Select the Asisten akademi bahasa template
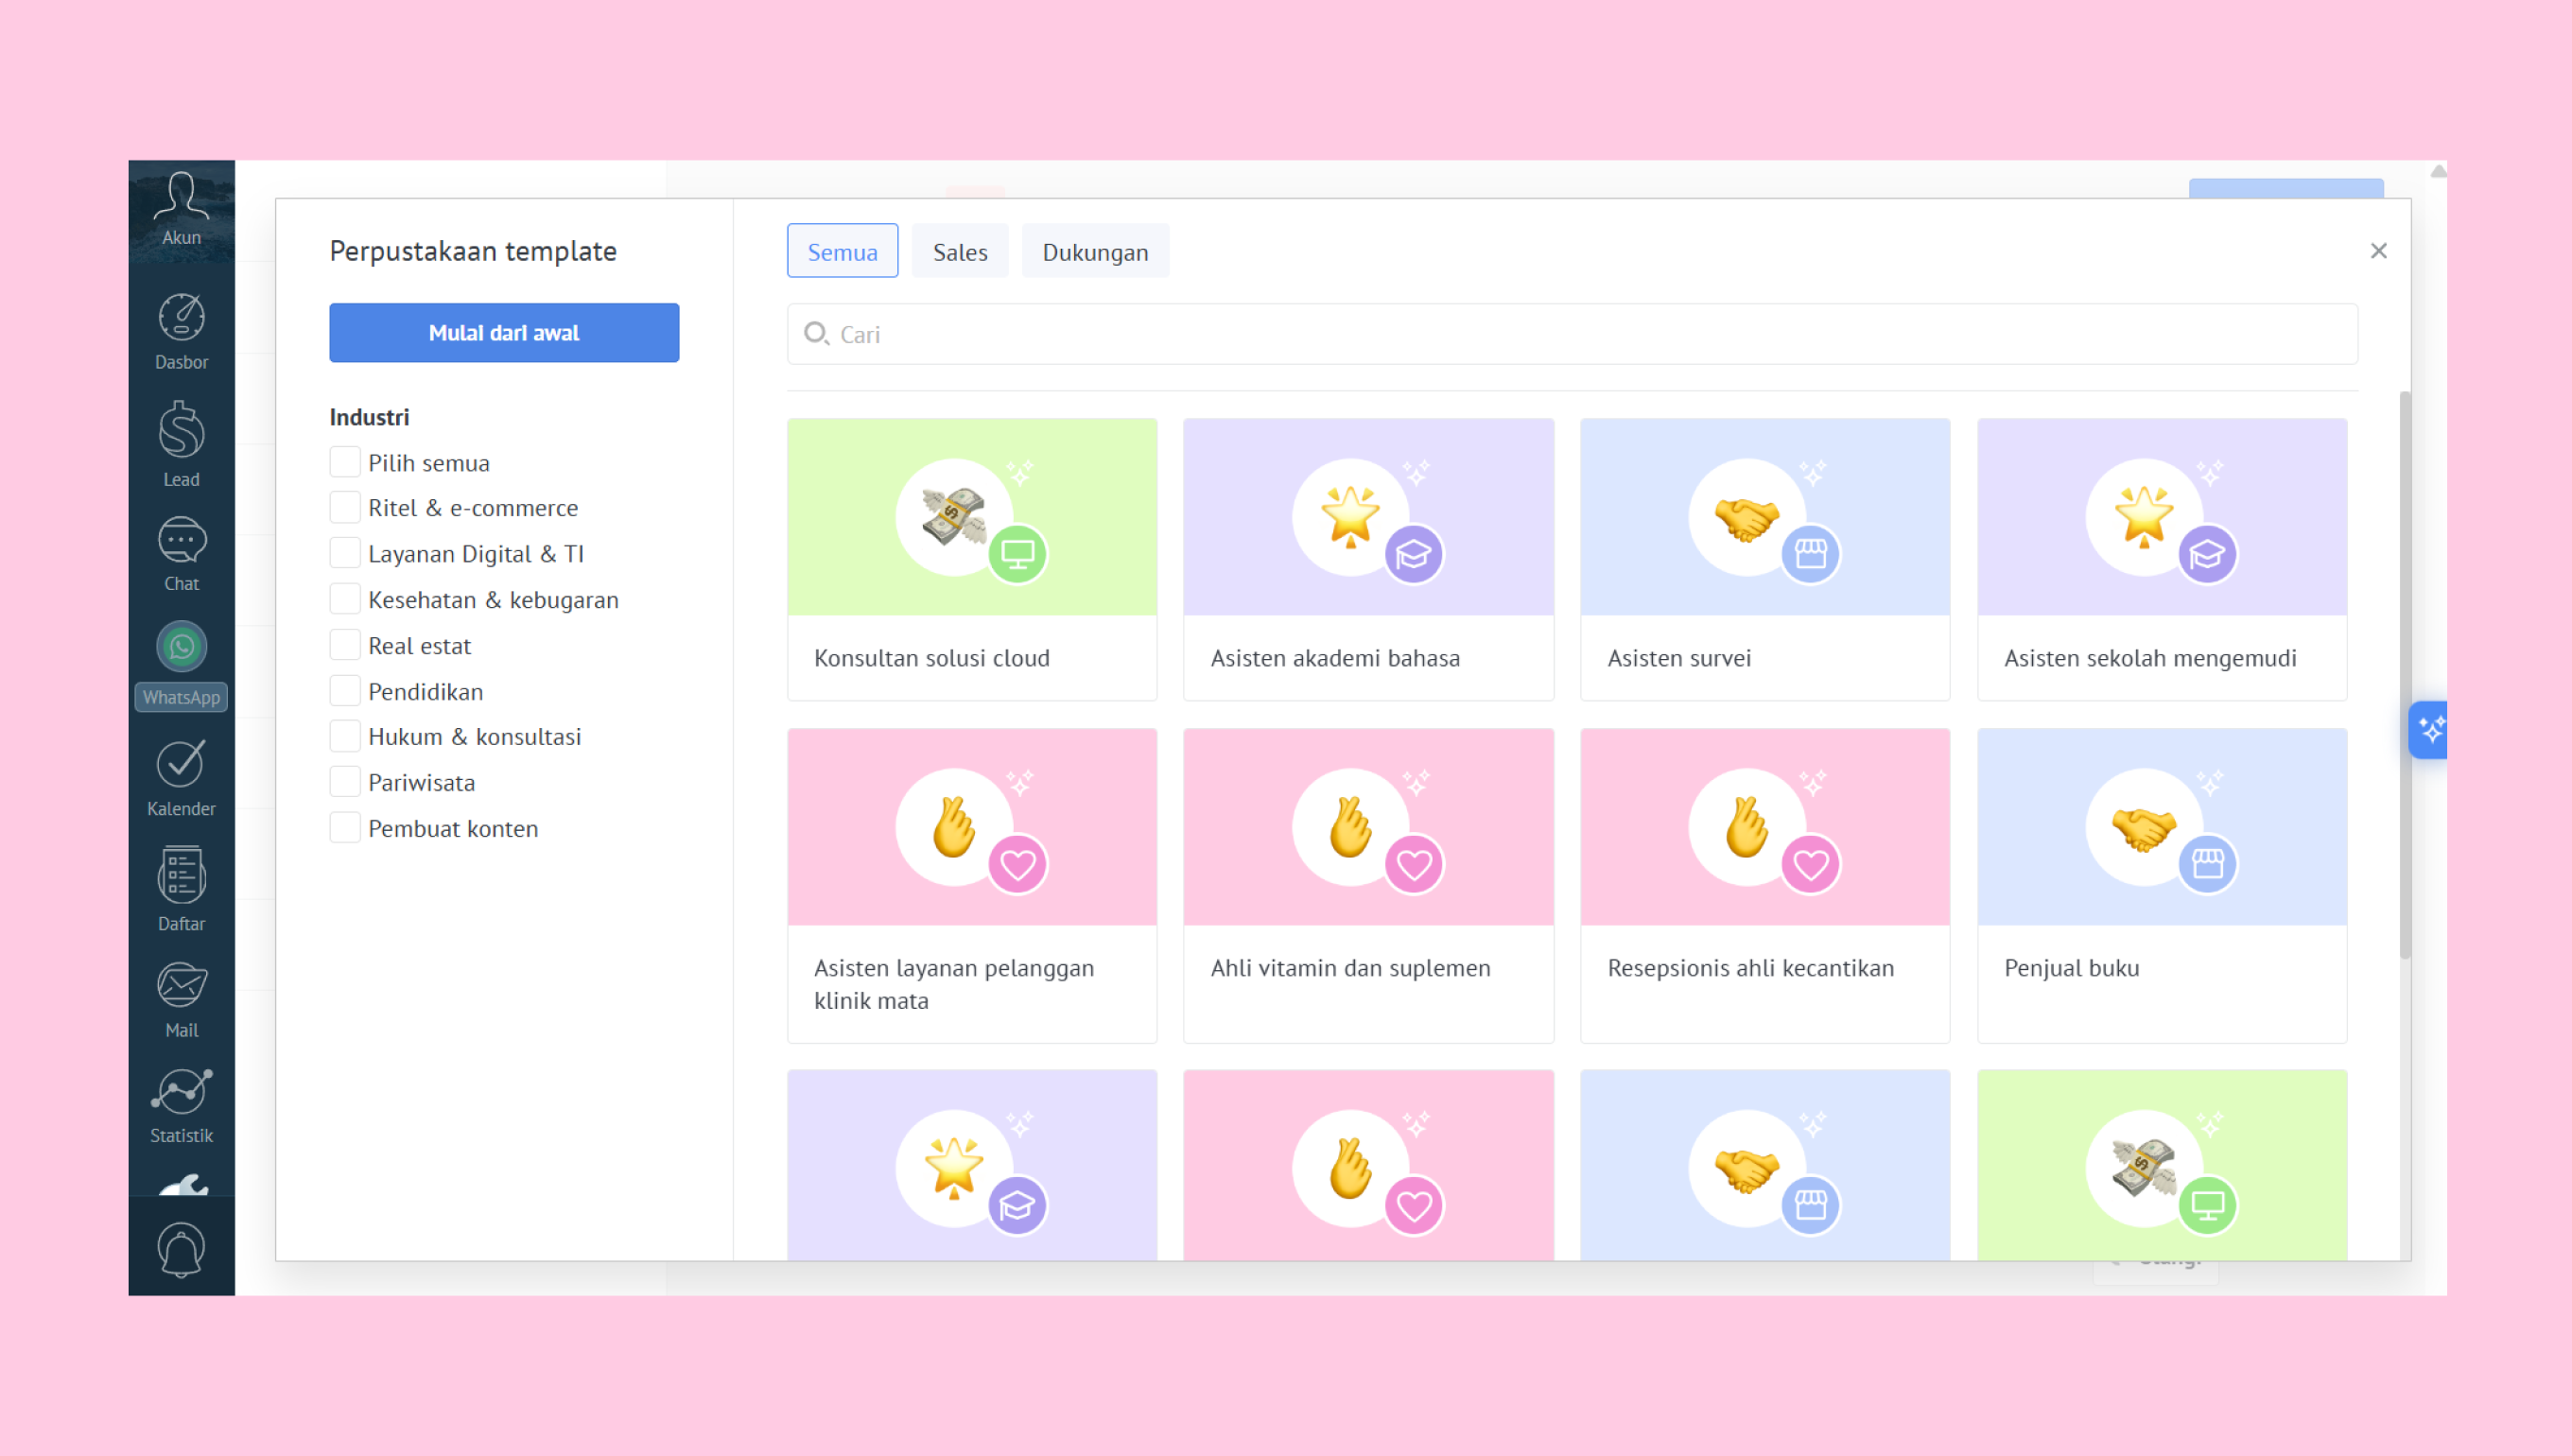This screenshot has width=2572, height=1456. tap(1368, 559)
